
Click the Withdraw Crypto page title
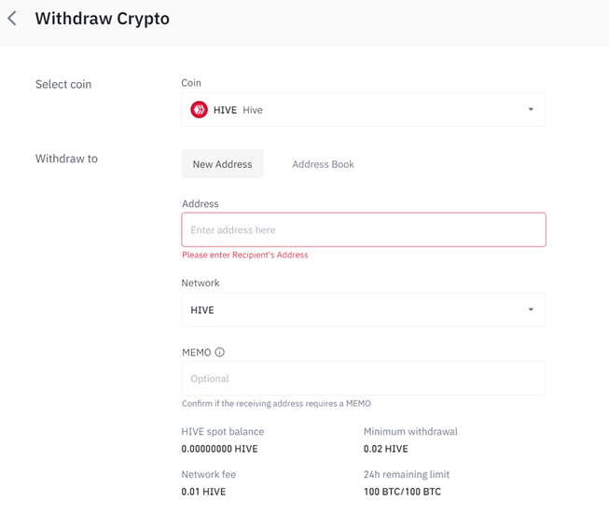click(x=103, y=19)
